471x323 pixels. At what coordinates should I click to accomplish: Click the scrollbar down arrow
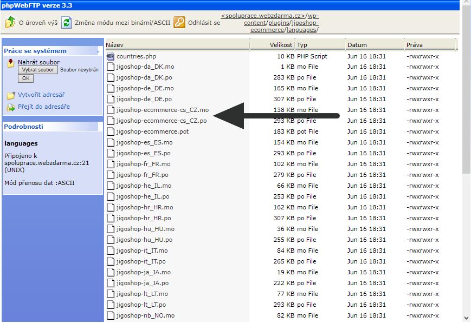(466, 318)
